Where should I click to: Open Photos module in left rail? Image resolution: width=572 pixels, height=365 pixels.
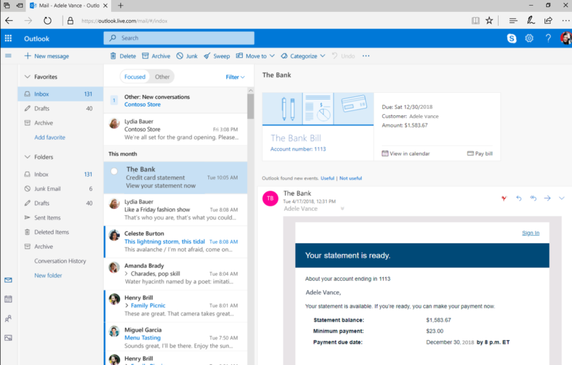pyautogui.click(x=8, y=337)
